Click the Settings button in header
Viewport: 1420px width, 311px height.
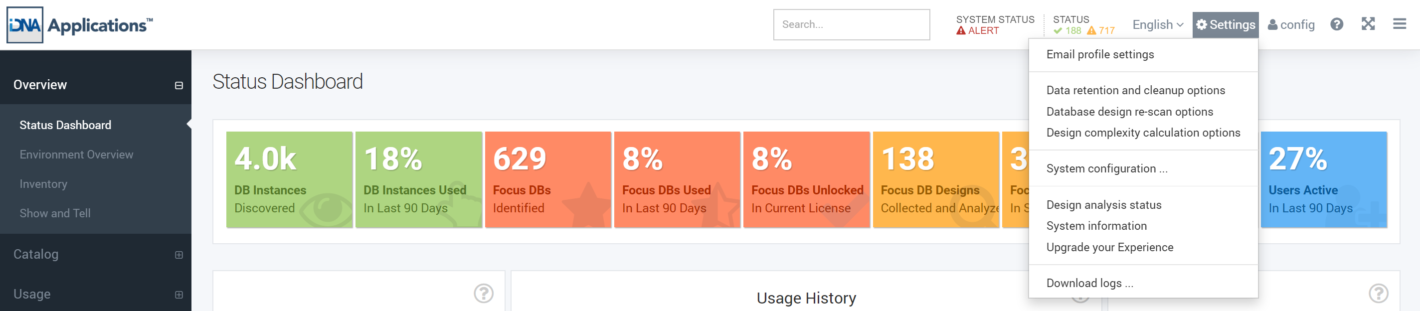[x=1225, y=25]
